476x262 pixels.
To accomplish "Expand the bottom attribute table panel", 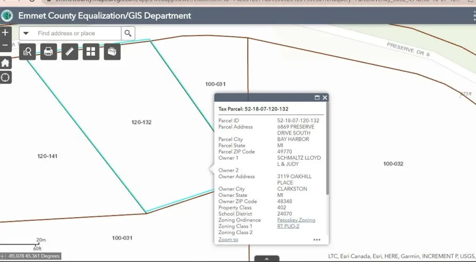I will point(266,259).
